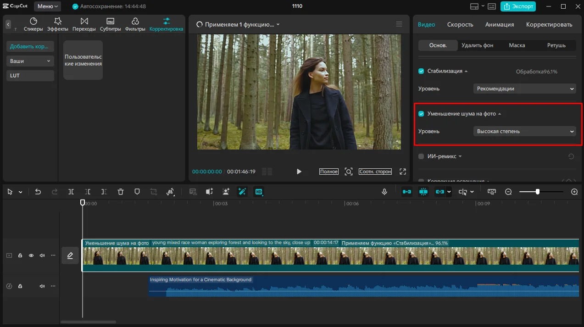The image size is (584, 327).
Task: Click the microphone voiceover record icon
Action: (x=384, y=192)
